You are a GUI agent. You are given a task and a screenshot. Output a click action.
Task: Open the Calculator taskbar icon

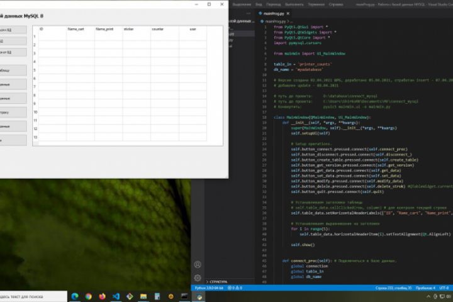(x=157, y=296)
